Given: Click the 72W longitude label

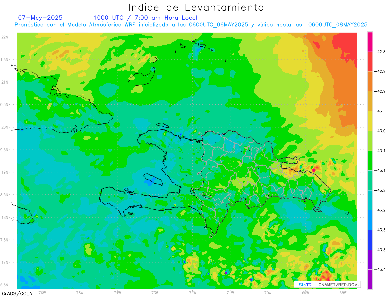Looking at the screenshot, I should click(x=193, y=292).
